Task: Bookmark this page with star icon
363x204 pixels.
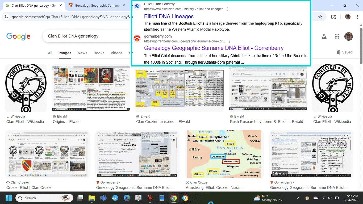Action: pyautogui.click(x=320, y=17)
